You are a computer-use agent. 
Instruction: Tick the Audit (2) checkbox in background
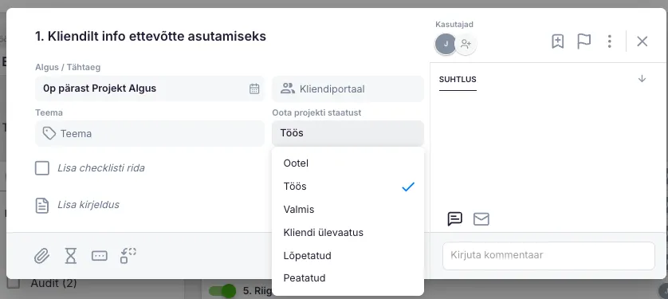[x=14, y=283]
